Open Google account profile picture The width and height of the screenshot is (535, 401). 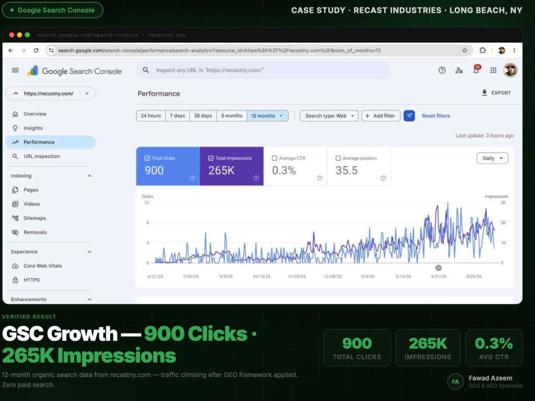pyautogui.click(x=510, y=70)
